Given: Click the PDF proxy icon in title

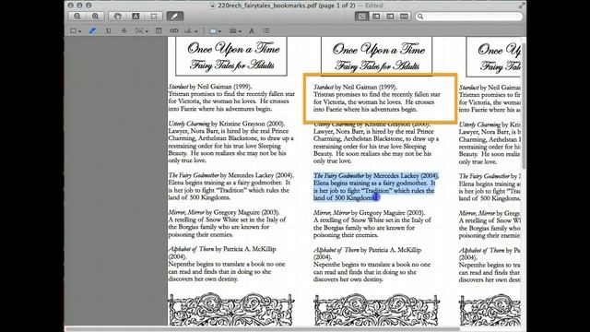Looking at the screenshot, I should click(x=213, y=6).
